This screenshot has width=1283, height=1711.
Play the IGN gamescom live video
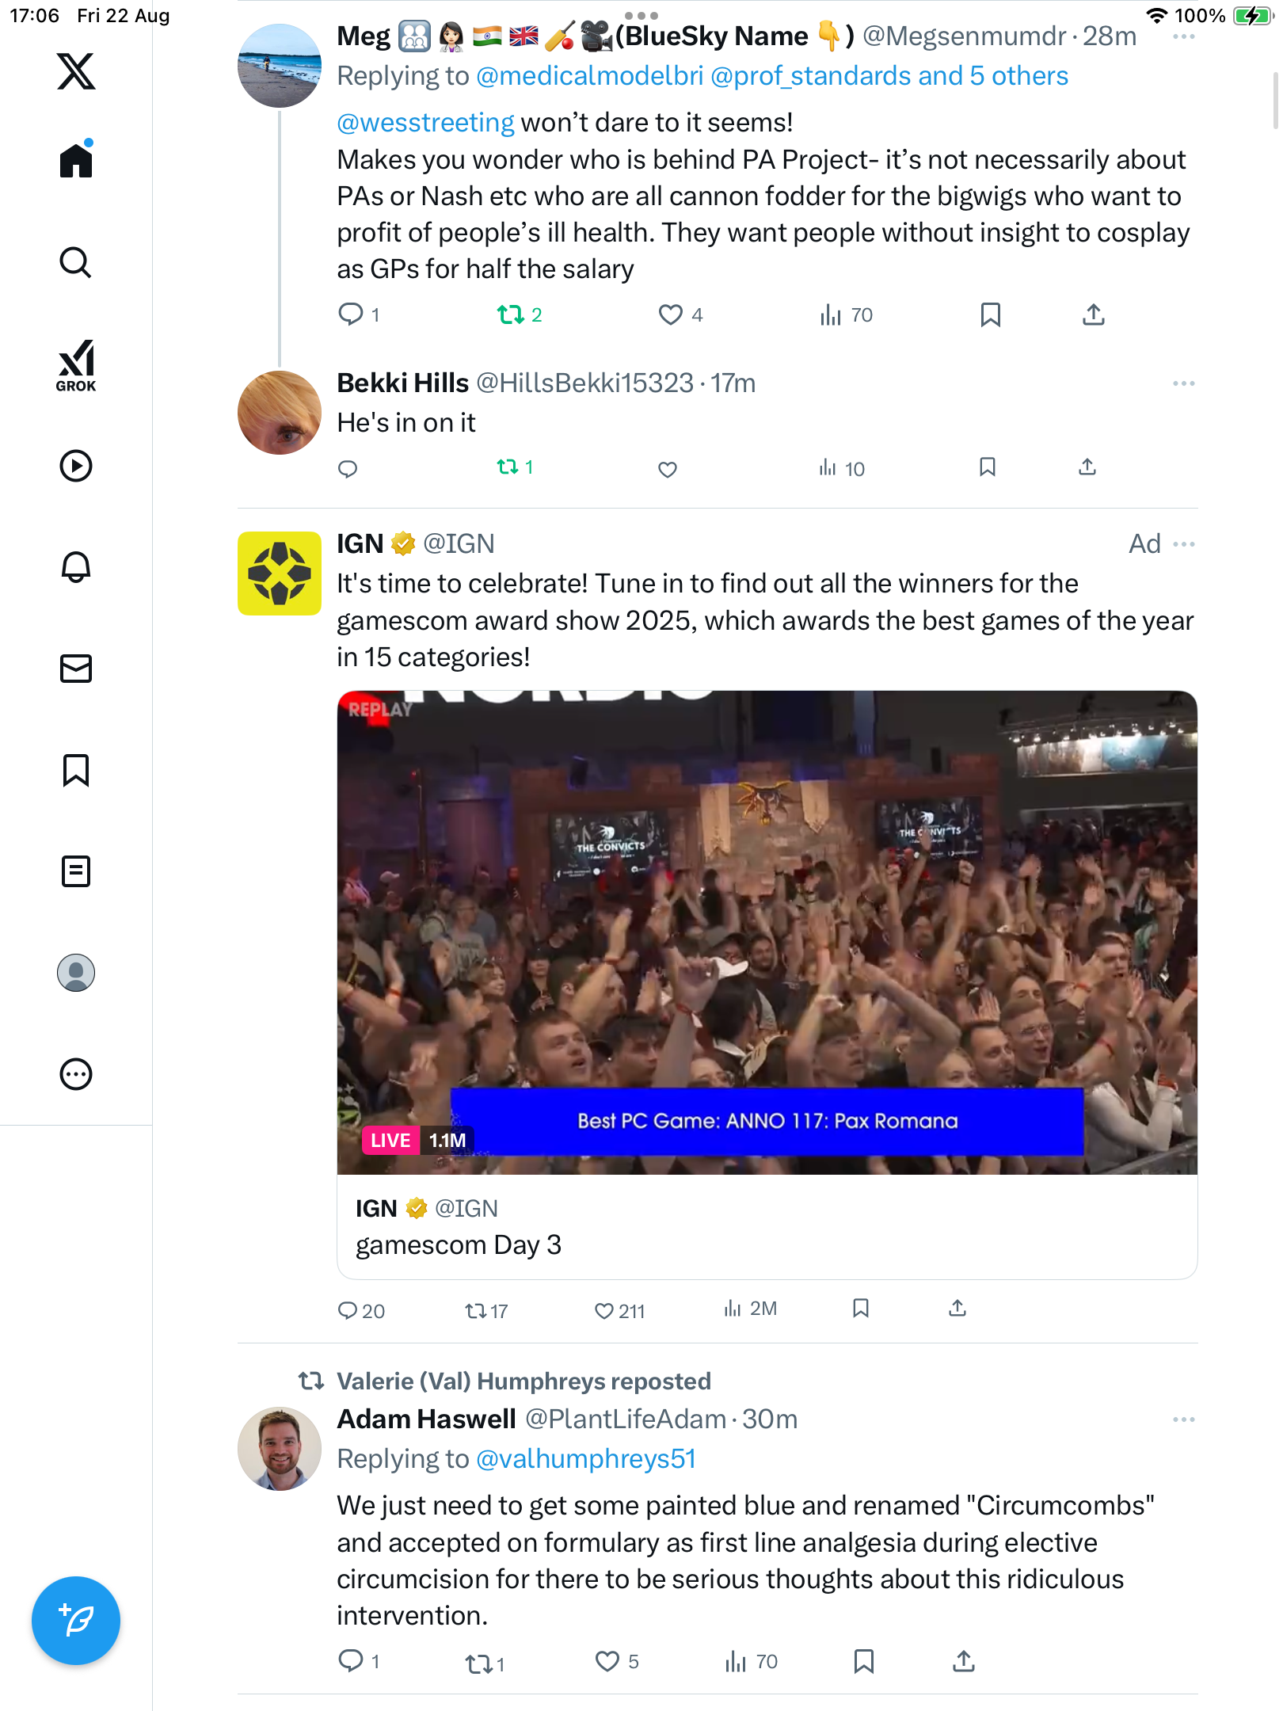pos(767,932)
